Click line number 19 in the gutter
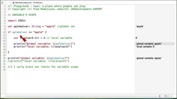 click(x=4, y=58)
